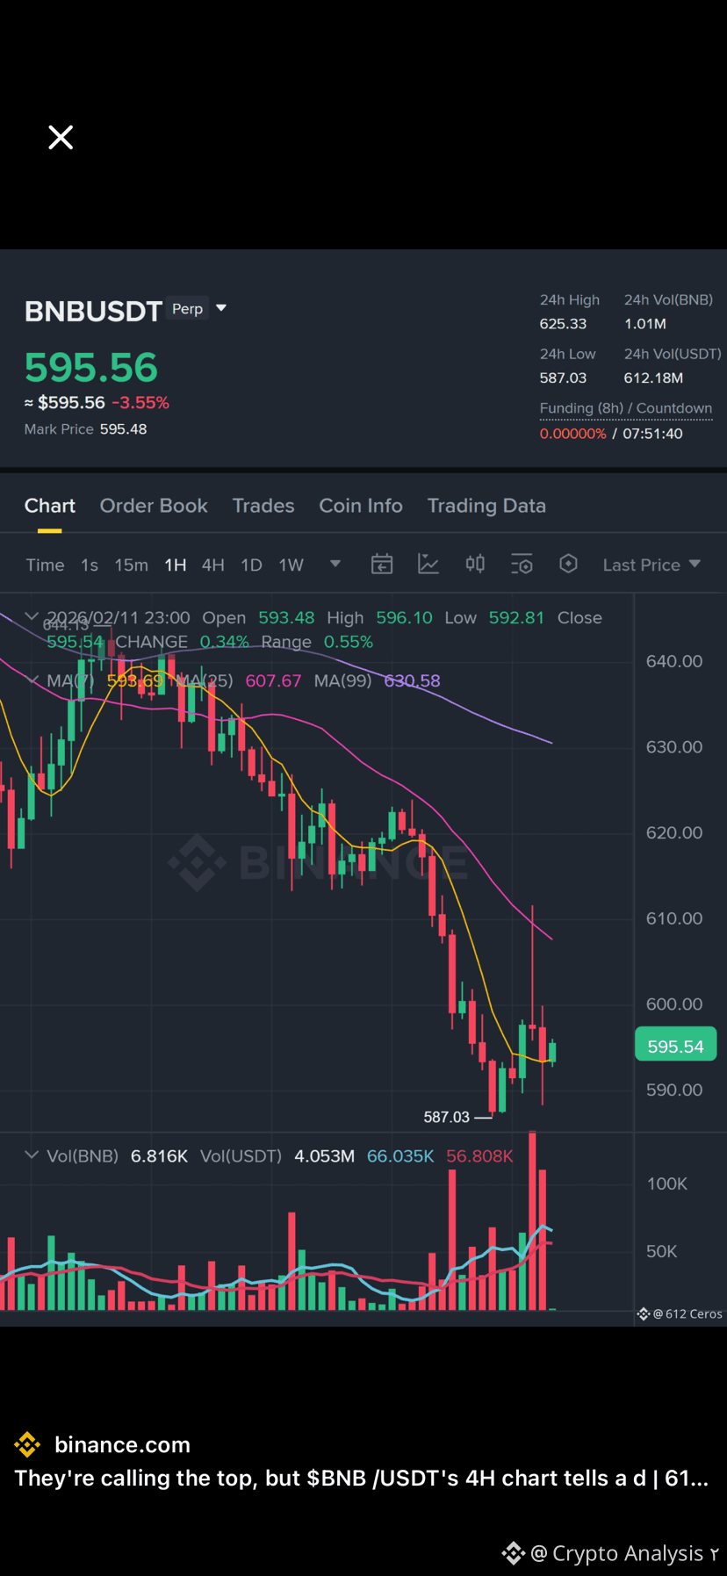727x1576 pixels.
Task: Select the 1H interval
Action: coord(176,565)
